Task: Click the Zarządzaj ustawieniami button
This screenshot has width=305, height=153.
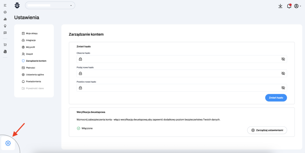Action: click(267, 130)
